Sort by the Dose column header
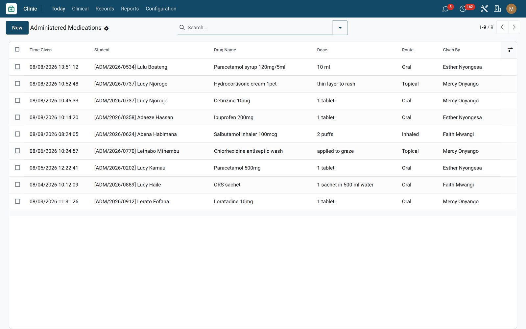The image size is (526, 329). pos(322,50)
